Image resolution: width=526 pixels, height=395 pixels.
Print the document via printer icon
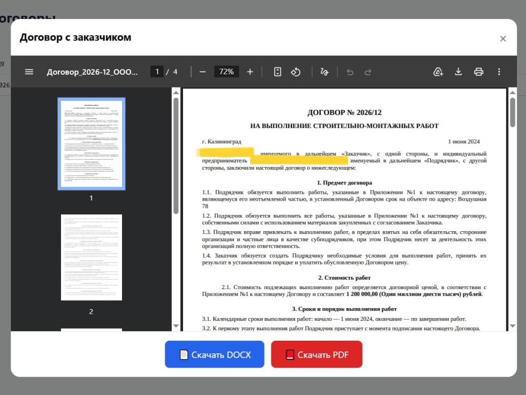point(479,72)
